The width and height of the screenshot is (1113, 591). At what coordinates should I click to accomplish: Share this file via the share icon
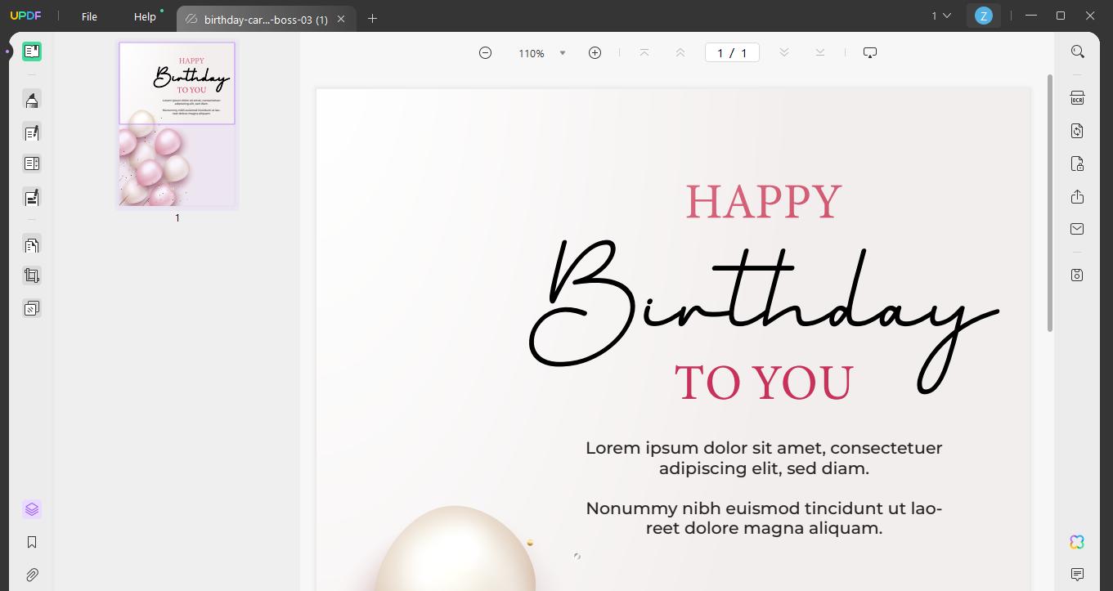tap(1078, 196)
